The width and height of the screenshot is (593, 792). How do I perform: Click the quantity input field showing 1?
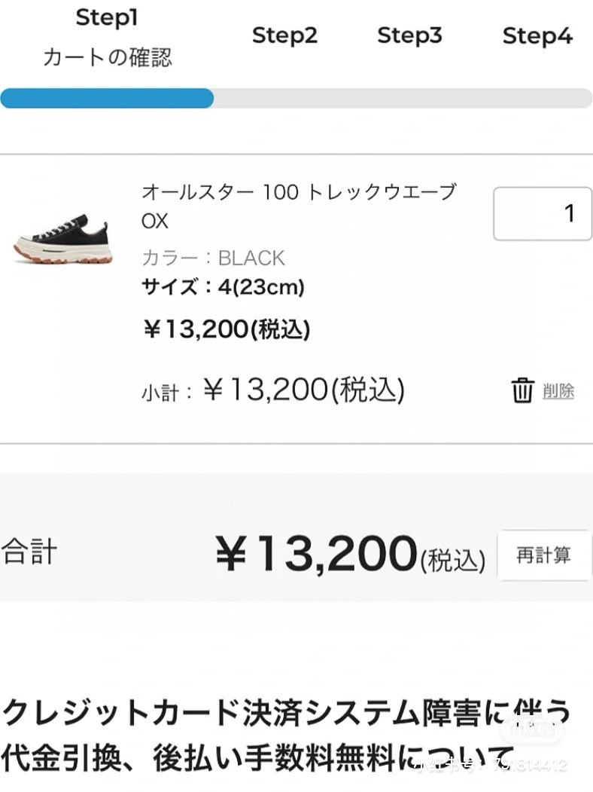tap(542, 213)
